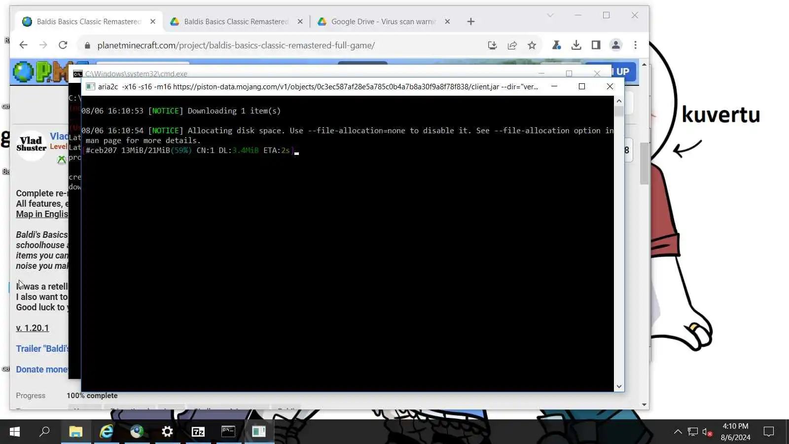The image size is (789, 444).
Task: Click Chrome's forward navigation arrow
Action: coord(43,45)
